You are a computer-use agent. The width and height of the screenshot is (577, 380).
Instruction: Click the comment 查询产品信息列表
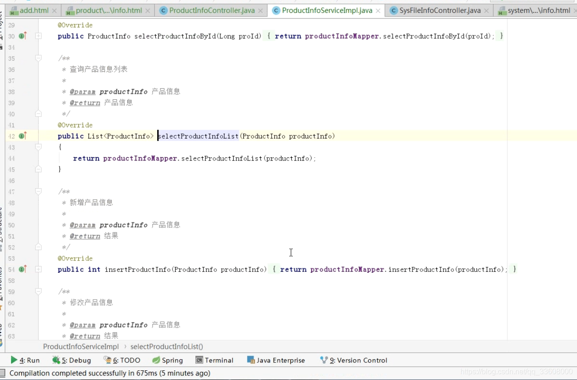point(99,69)
